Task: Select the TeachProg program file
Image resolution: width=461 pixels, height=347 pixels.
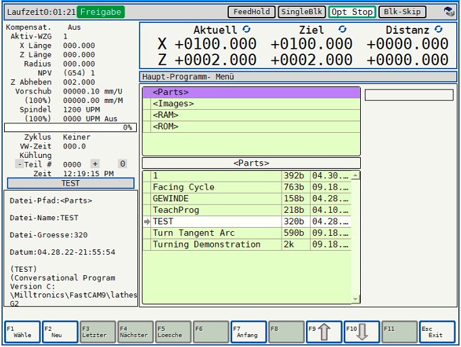Action: tap(247, 210)
